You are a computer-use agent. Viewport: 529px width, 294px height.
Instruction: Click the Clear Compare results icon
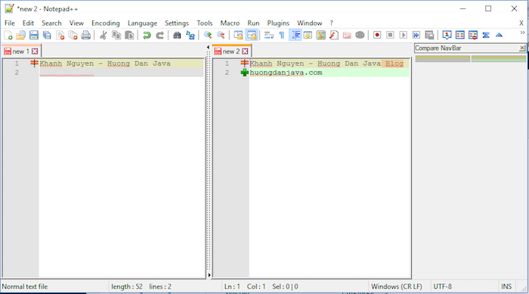[473, 35]
